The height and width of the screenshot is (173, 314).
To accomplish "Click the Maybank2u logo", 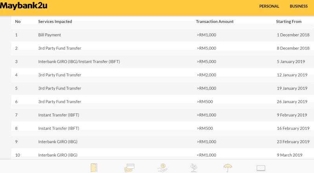I will point(24,5).
